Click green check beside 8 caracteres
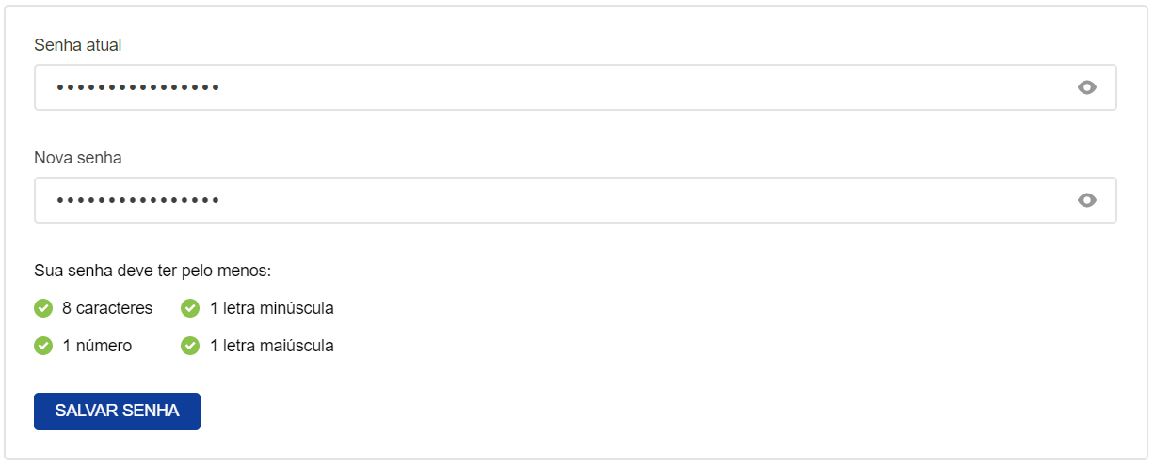 coord(43,308)
